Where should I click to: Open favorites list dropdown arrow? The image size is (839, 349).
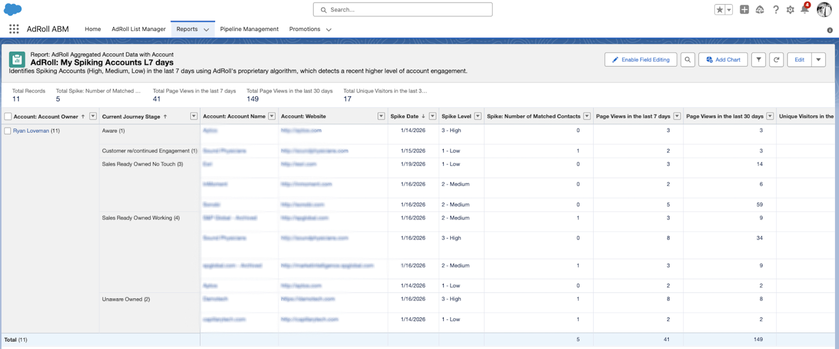click(729, 10)
